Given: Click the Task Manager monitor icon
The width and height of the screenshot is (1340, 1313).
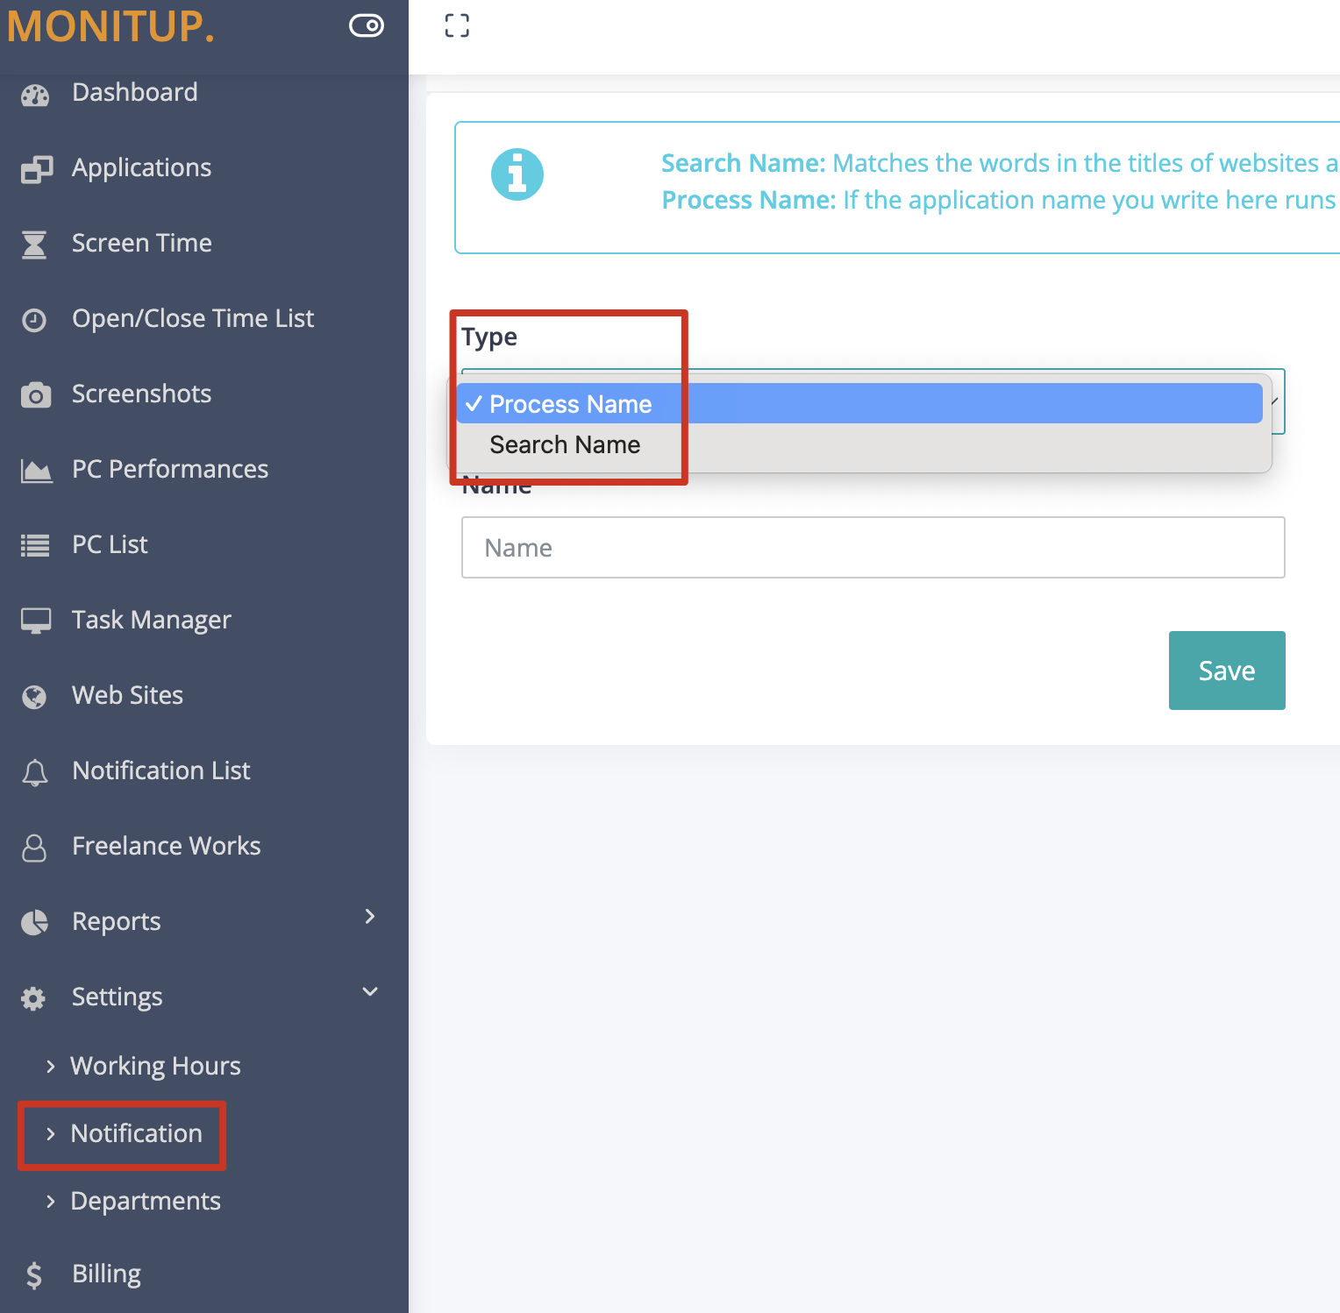Looking at the screenshot, I should tap(36, 621).
